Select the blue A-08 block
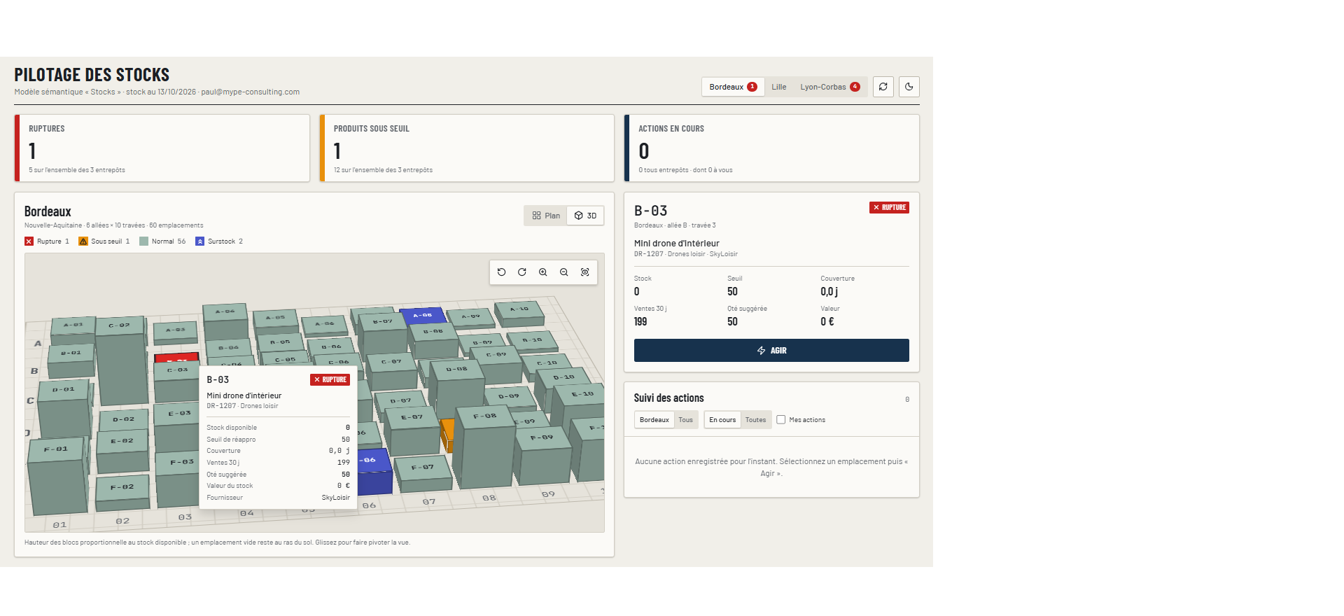The height and width of the screenshot is (616, 1344). pyautogui.click(x=422, y=316)
